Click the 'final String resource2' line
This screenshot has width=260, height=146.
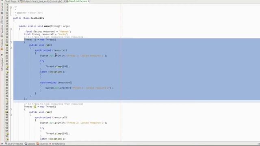coord(46,34)
